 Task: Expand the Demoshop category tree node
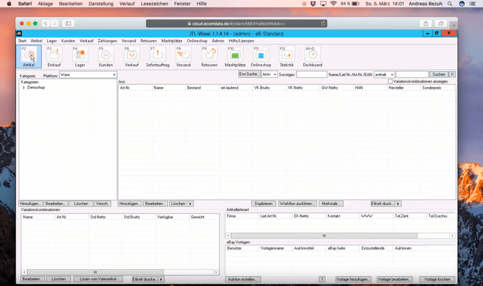(x=24, y=88)
